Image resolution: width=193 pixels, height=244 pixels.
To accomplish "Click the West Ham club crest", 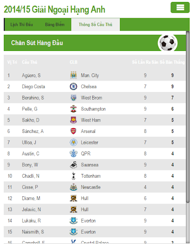I will tap(74, 120).
